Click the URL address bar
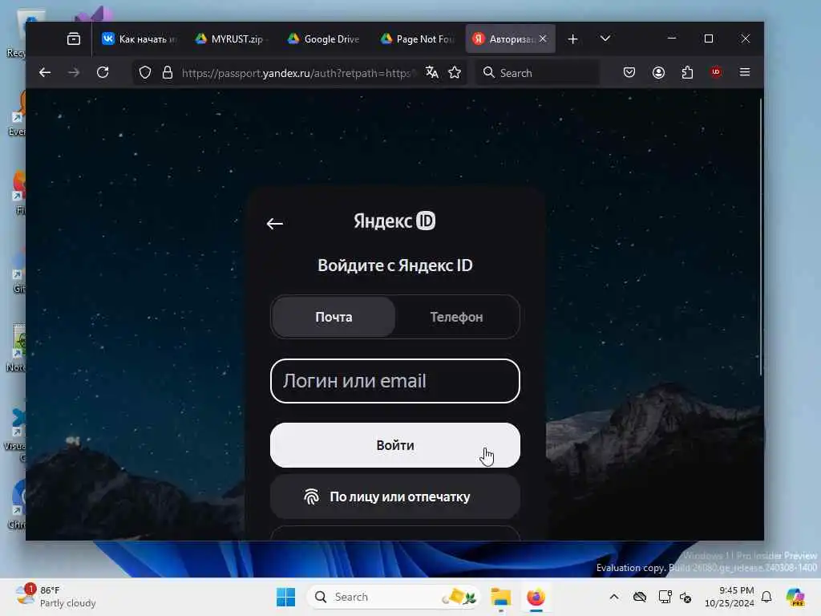 [298, 73]
